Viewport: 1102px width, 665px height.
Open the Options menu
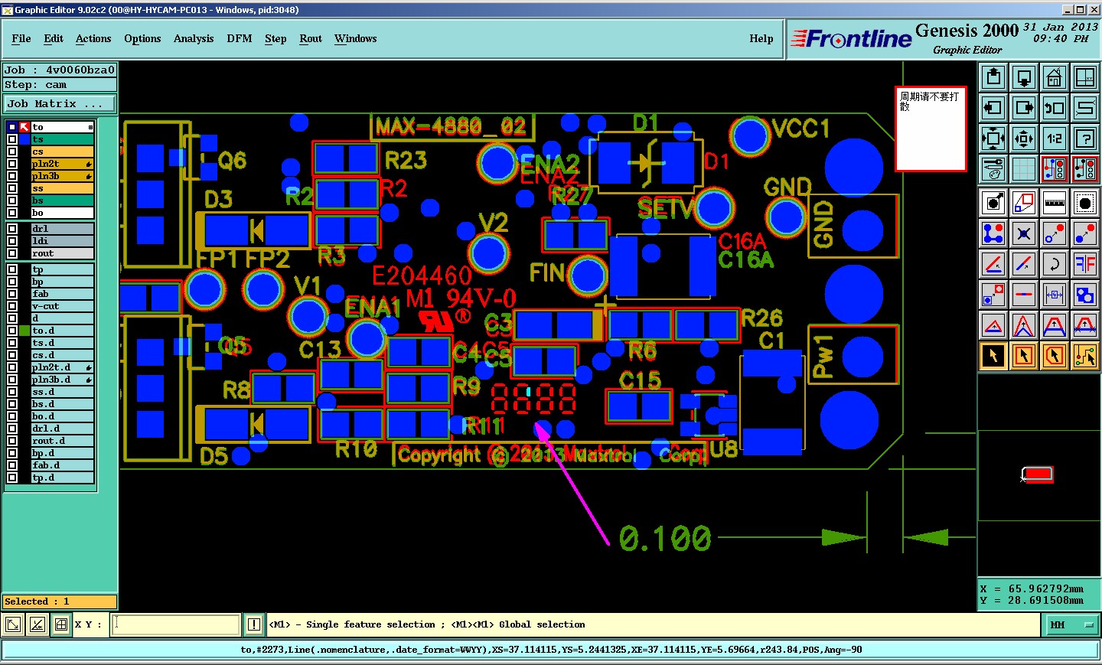(x=142, y=38)
